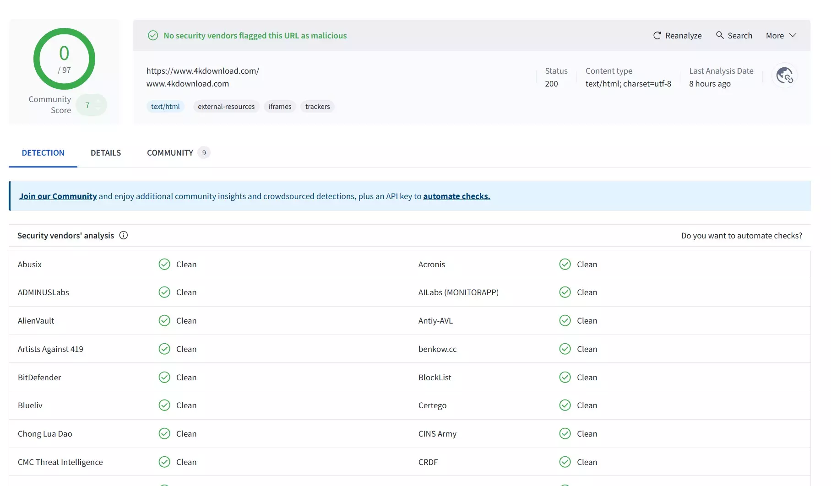Click the Clean check icon in the Abusix row
The image size is (831, 486).
[x=164, y=264]
